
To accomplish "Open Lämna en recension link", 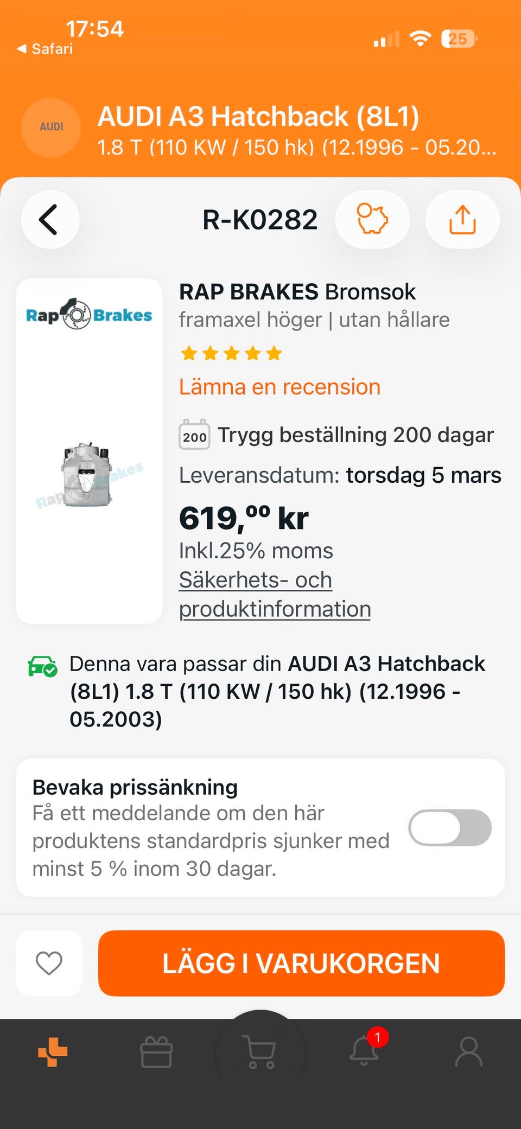I will (279, 387).
